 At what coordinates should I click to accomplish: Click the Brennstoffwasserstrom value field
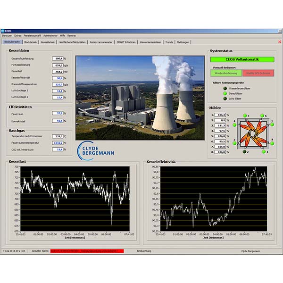tap(58, 84)
